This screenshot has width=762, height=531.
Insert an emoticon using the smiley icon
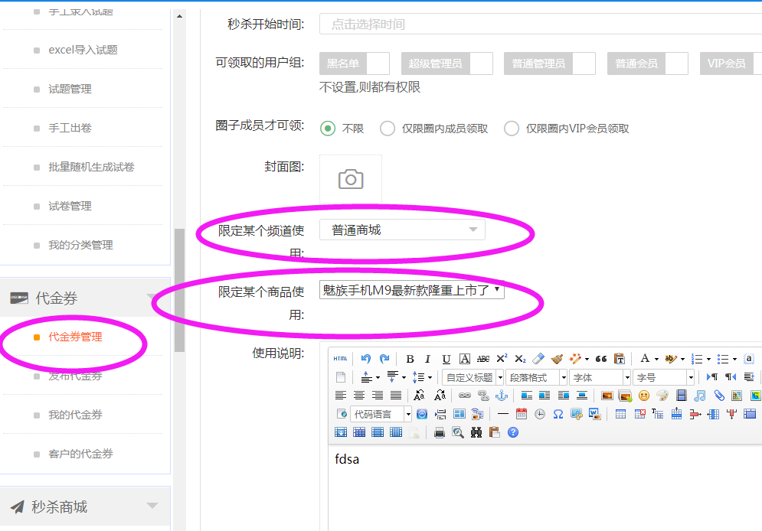click(x=644, y=396)
